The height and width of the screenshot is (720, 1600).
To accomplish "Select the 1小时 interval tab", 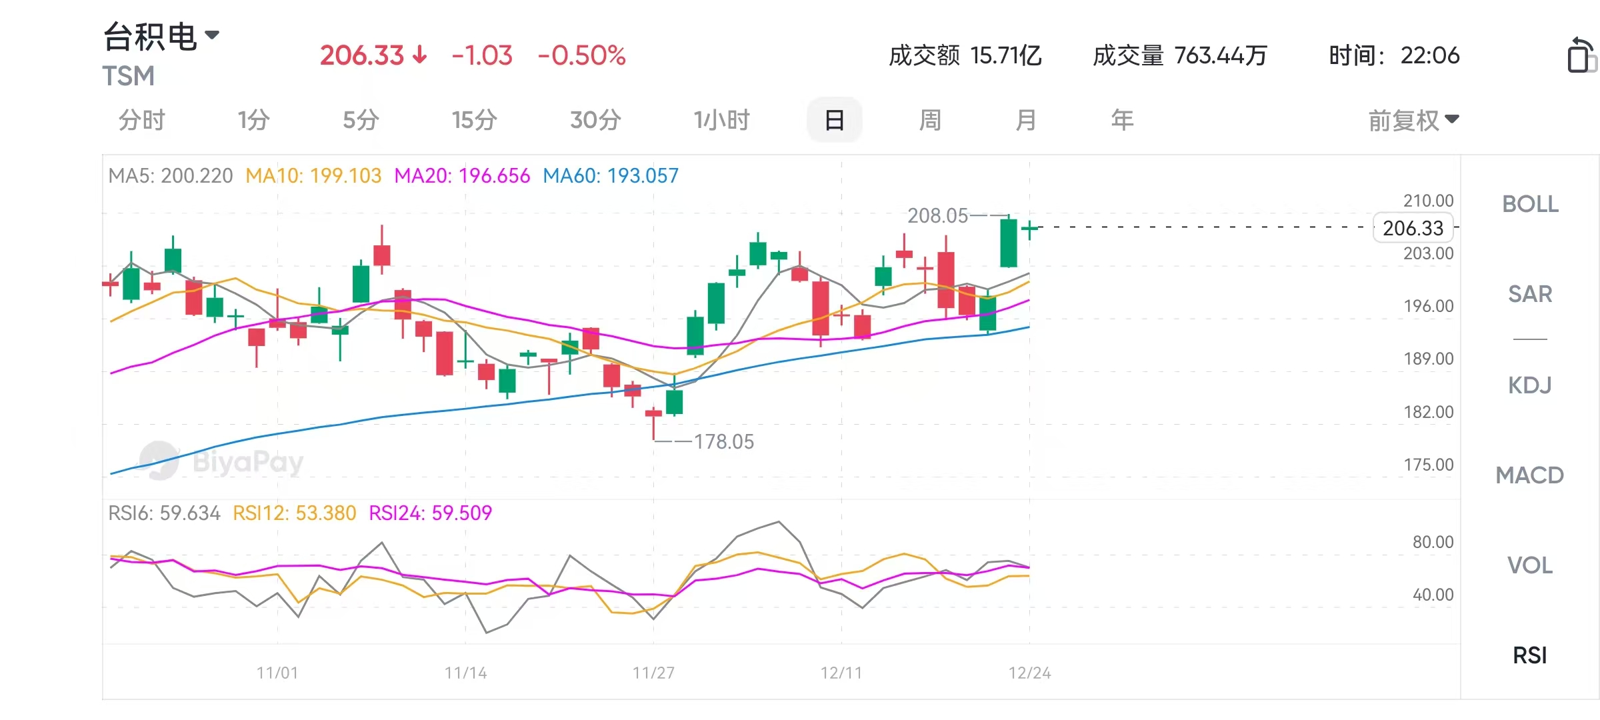I will (x=721, y=121).
